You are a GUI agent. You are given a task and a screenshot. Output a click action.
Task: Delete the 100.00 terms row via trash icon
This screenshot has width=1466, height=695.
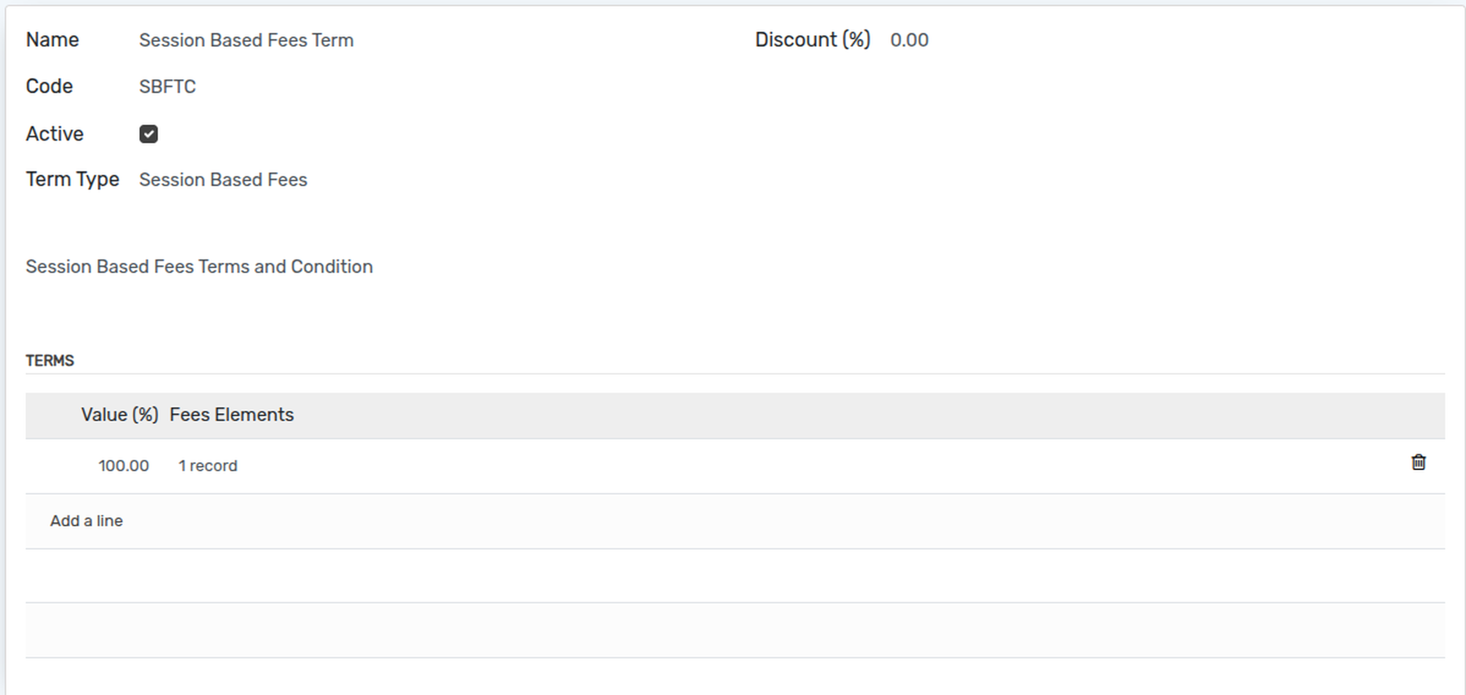point(1418,463)
